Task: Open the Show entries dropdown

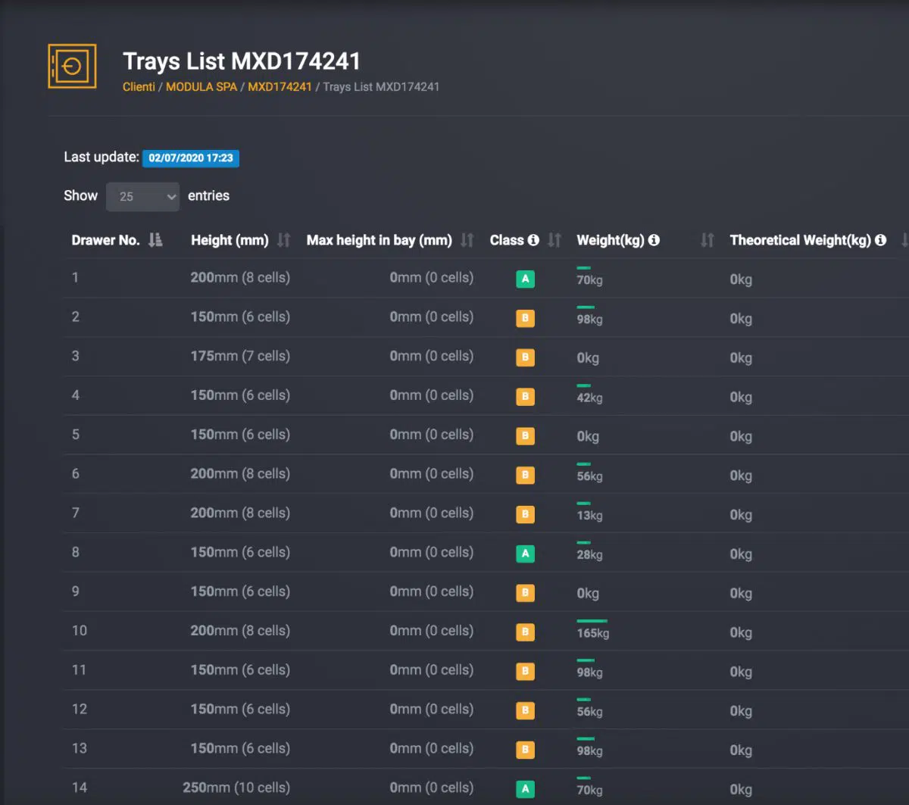Action: pyautogui.click(x=142, y=196)
